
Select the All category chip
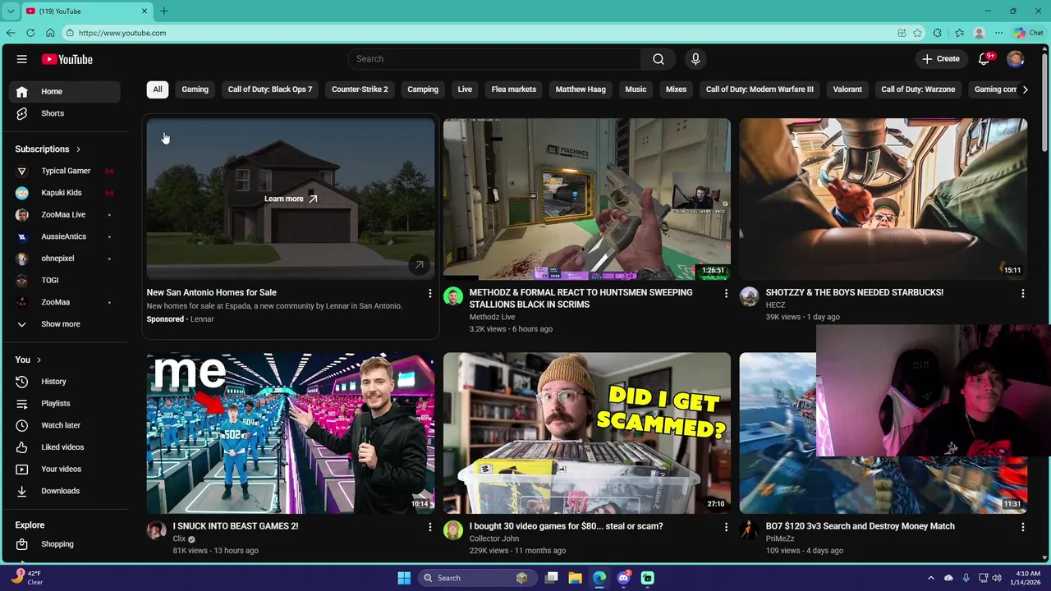(x=158, y=89)
